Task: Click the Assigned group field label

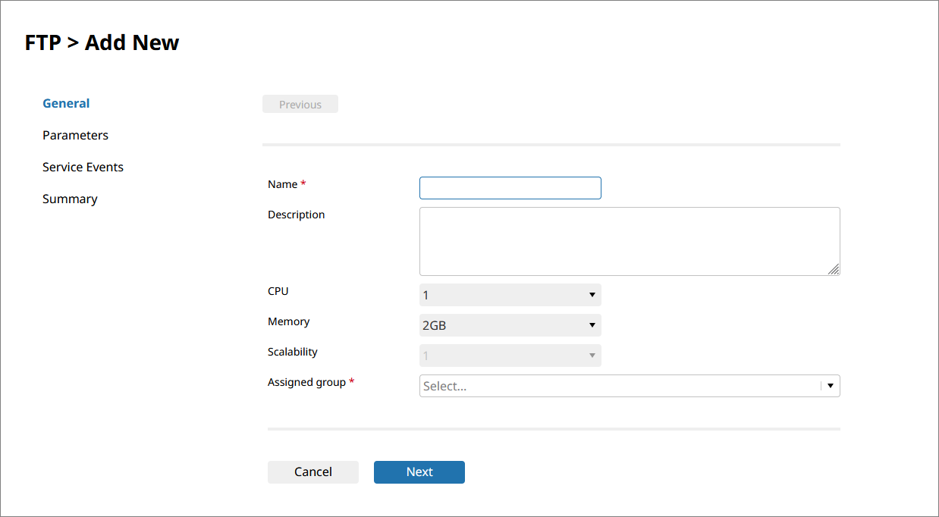Action: tap(306, 383)
